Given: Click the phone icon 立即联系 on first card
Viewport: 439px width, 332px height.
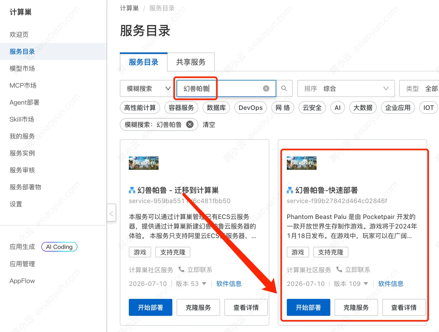Looking at the screenshot, I should point(181,269).
